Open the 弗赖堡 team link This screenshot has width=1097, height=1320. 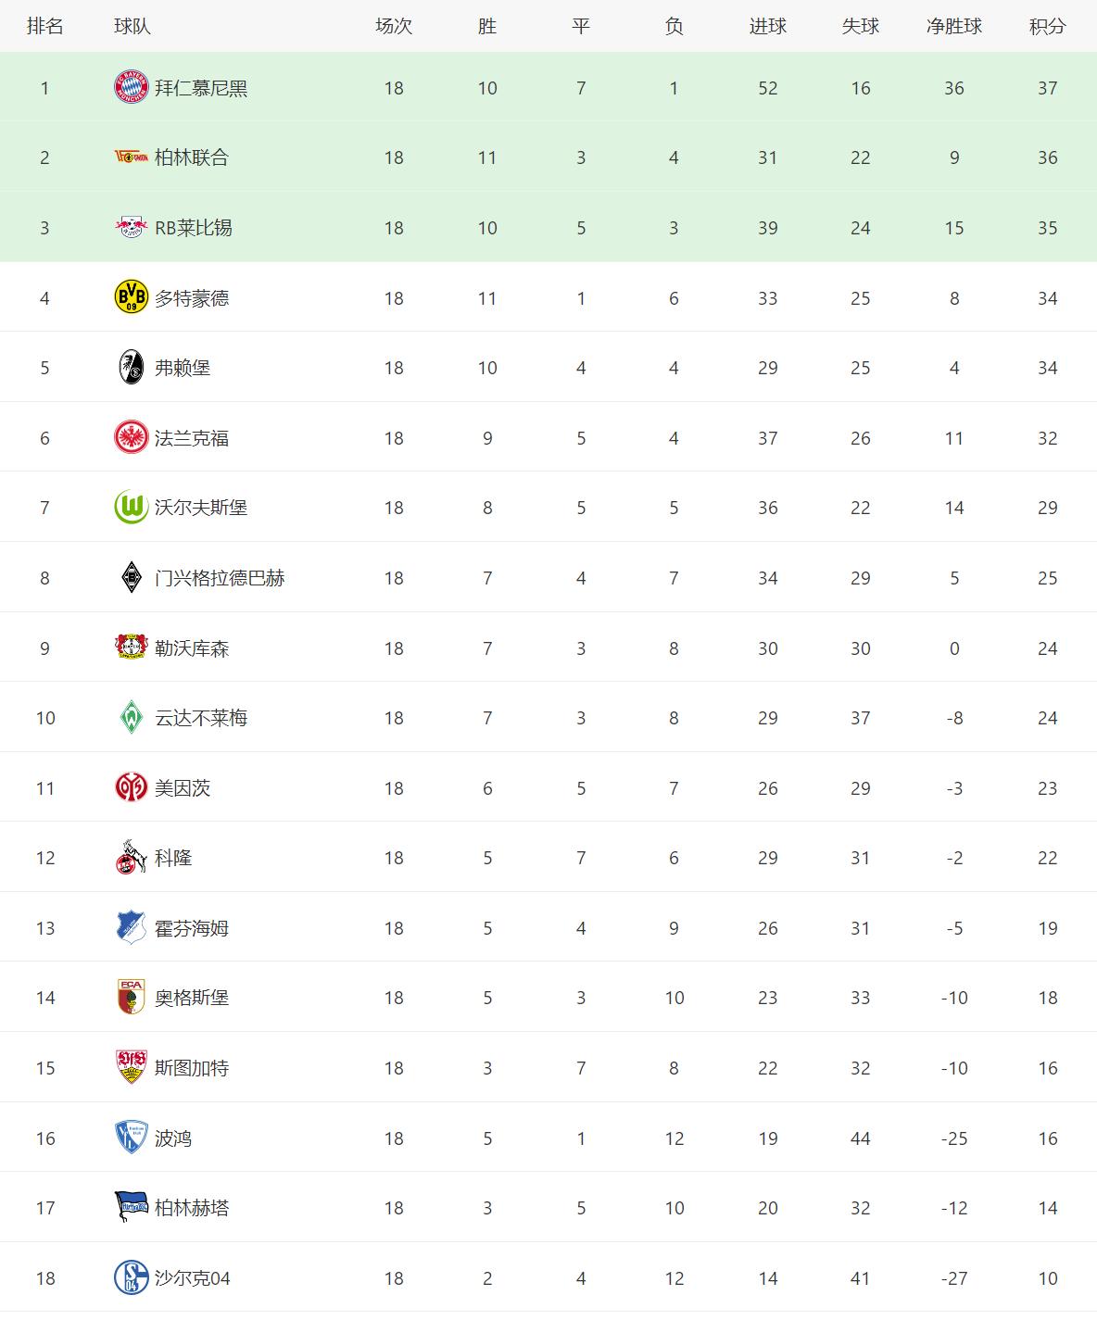pos(183,368)
